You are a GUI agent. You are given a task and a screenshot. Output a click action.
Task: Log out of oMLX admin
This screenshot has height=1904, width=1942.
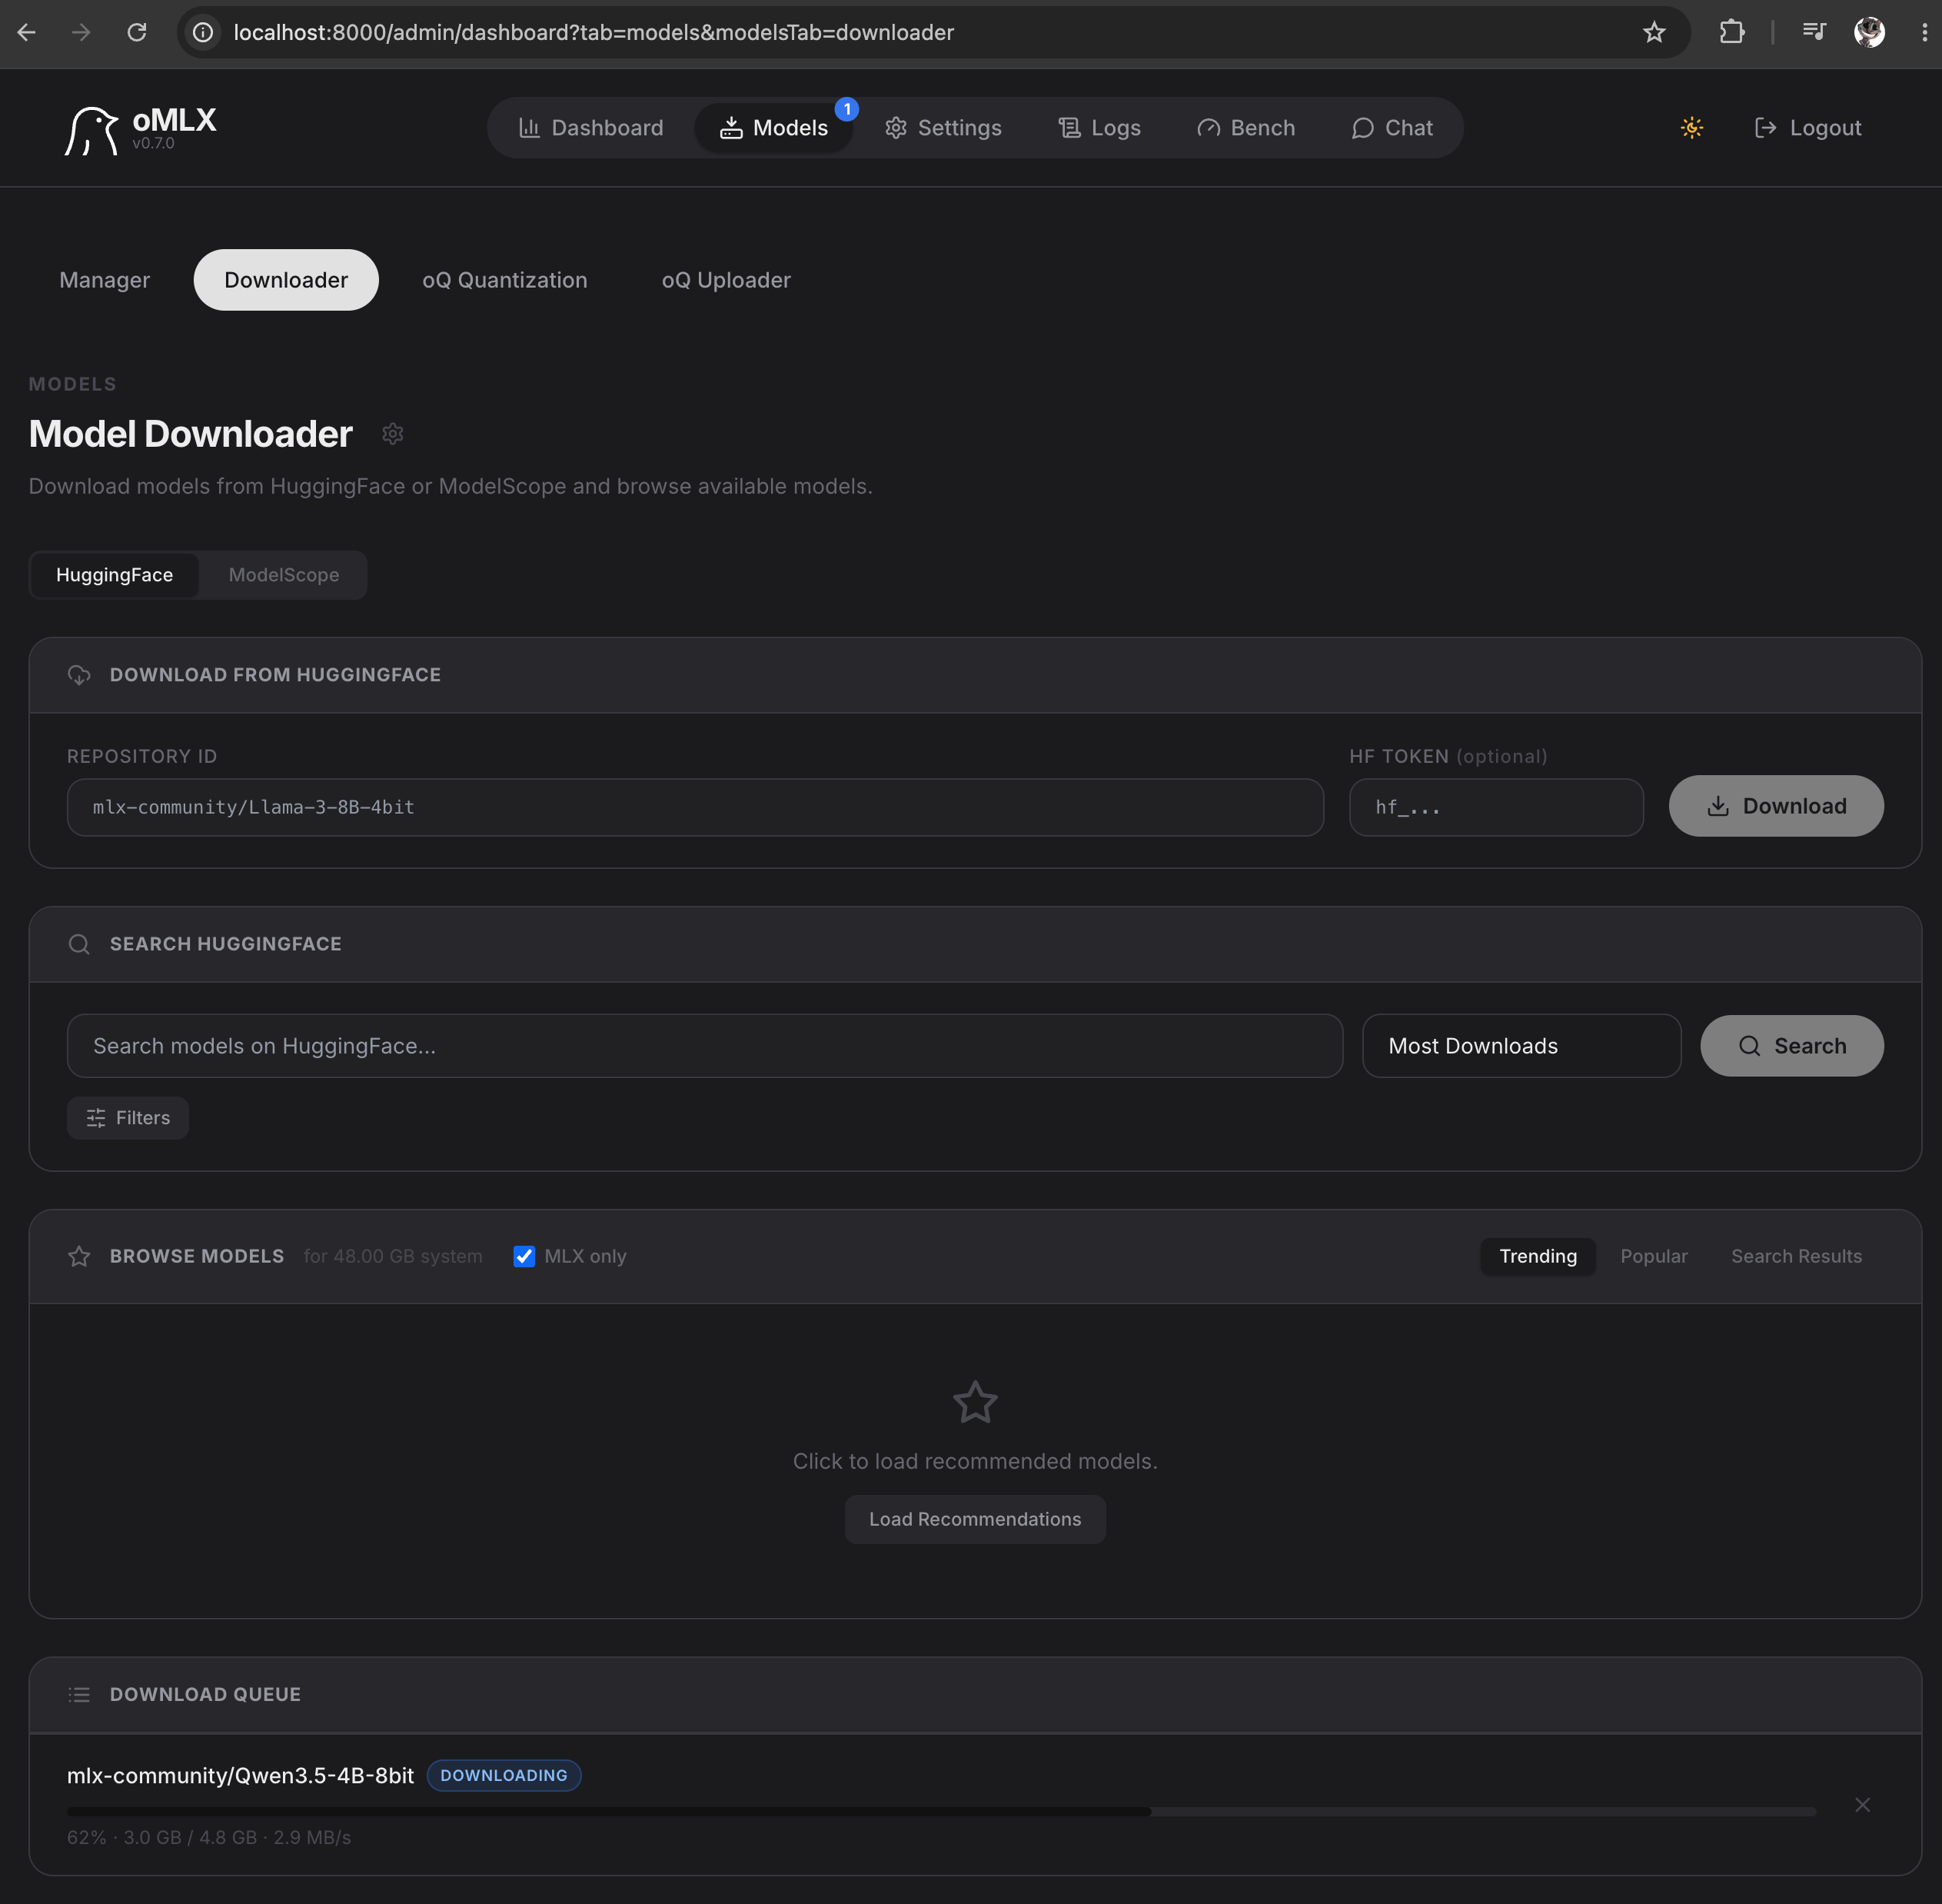pos(1808,128)
